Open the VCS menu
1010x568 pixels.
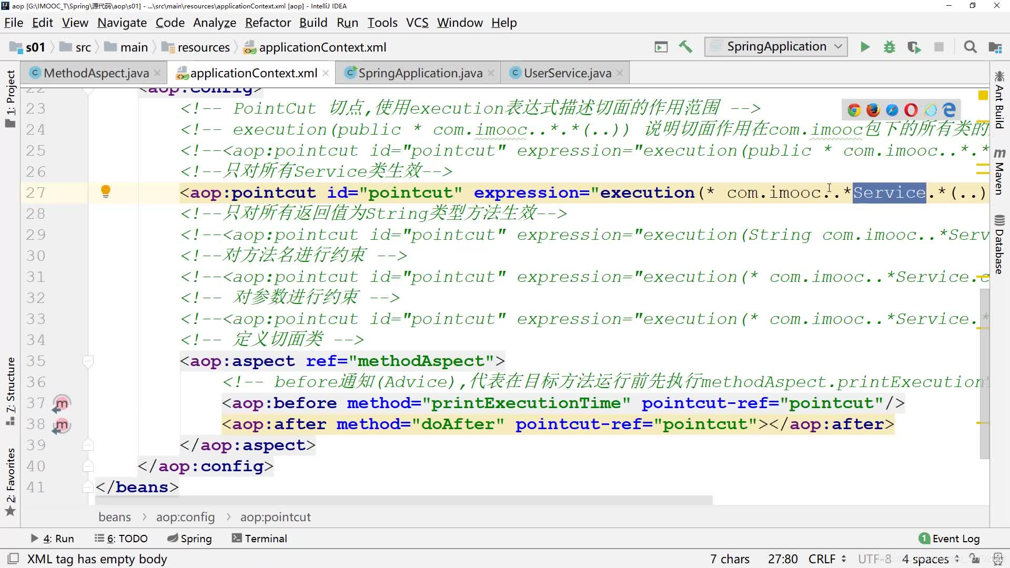[417, 23]
